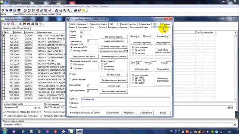Select '12 часовой' time format
This screenshot has height=134, width=239.
133,50
